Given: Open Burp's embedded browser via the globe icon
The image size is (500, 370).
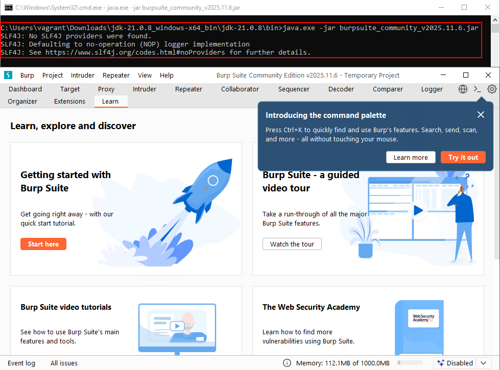Looking at the screenshot, I should pos(463,89).
